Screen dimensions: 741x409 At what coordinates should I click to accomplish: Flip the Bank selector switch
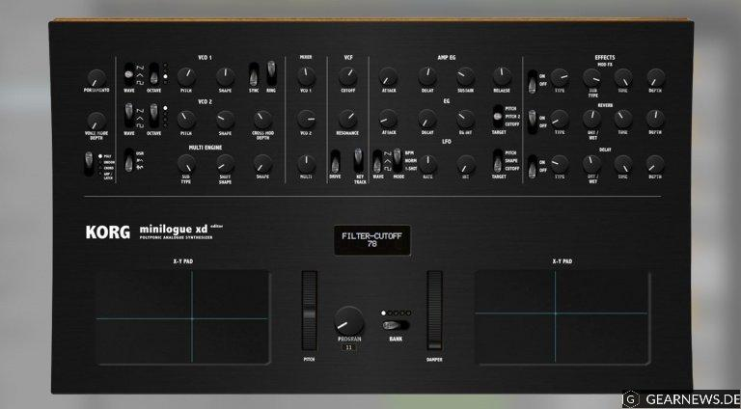(x=396, y=325)
